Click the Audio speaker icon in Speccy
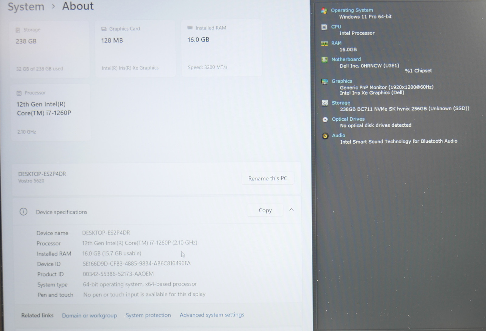 tap(325, 136)
